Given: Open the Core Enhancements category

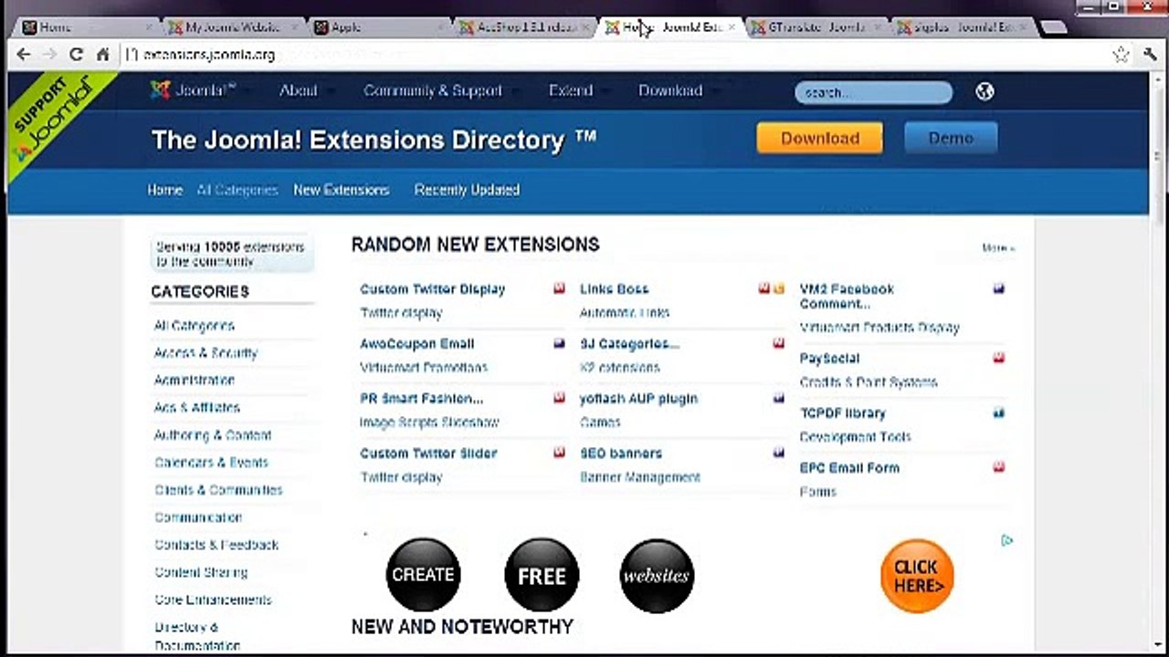Looking at the screenshot, I should (x=213, y=599).
